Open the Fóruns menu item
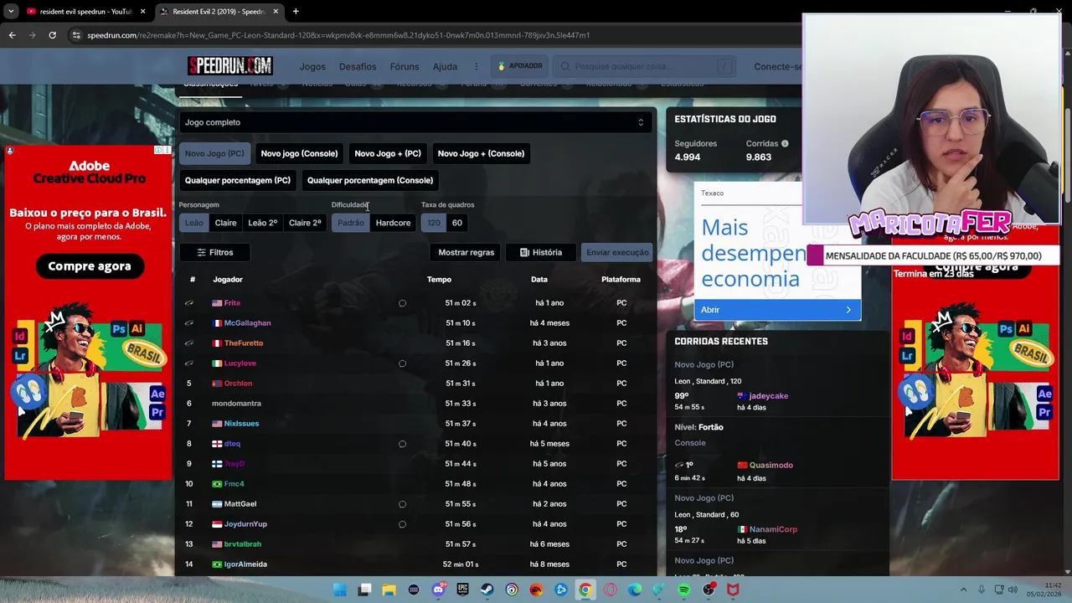The width and height of the screenshot is (1072, 603). (x=405, y=67)
